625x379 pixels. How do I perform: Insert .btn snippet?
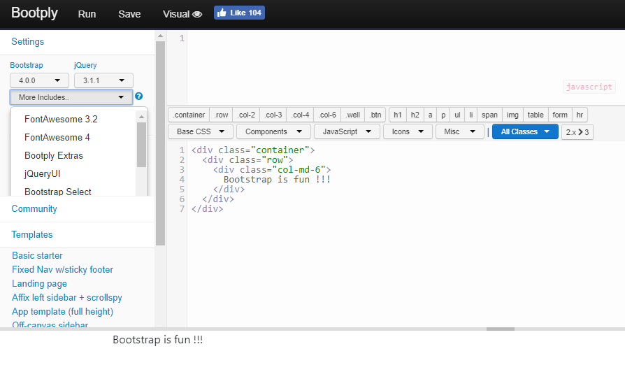[375, 115]
